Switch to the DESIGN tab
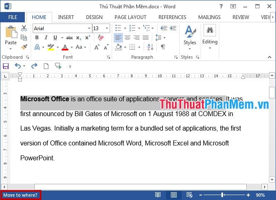Image resolution: width=276 pixels, height=200 pixels. point(94,17)
